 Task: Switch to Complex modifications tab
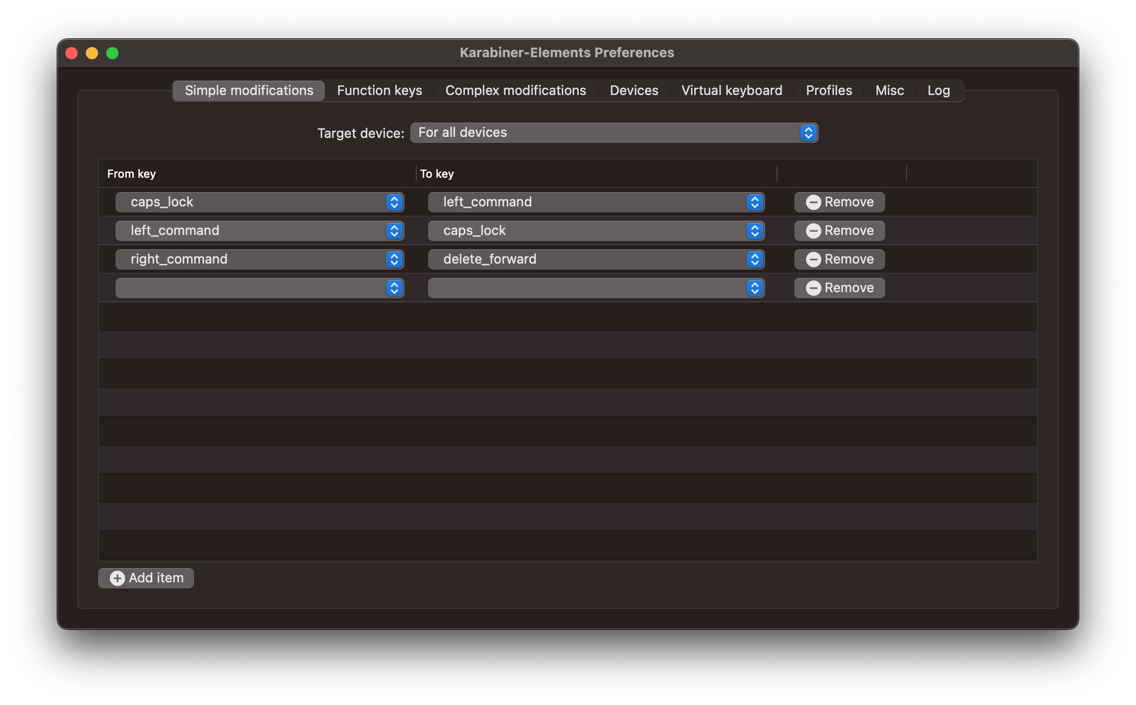tap(515, 90)
